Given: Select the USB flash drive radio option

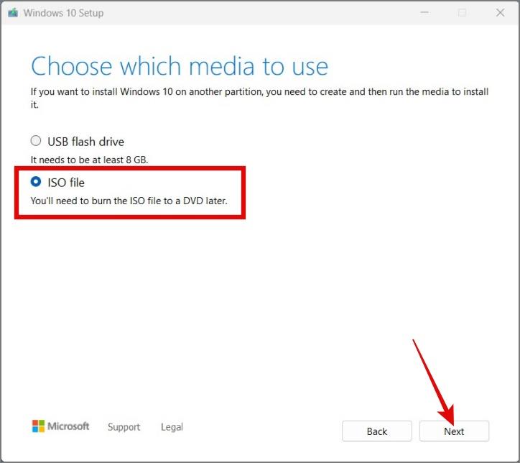Looking at the screenshot, I should 36,141.
